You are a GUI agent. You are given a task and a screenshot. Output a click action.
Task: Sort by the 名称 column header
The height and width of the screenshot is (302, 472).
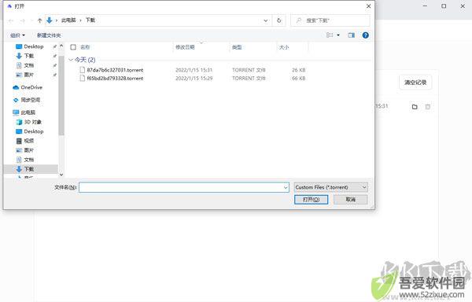[85, 47]
